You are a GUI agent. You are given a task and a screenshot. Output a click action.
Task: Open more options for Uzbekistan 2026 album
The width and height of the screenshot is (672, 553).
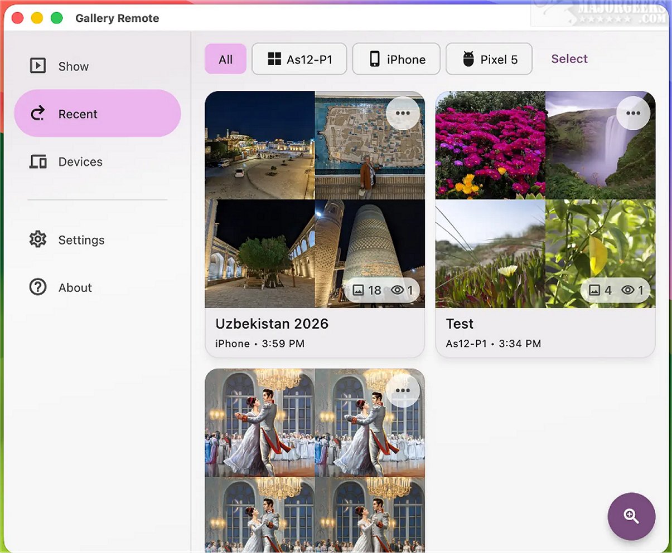pyautogui.click(x=403, y=113)
